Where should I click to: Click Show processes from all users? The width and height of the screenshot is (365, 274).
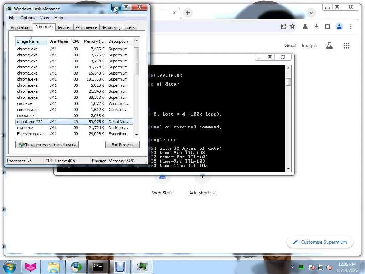tap(47, 145)
